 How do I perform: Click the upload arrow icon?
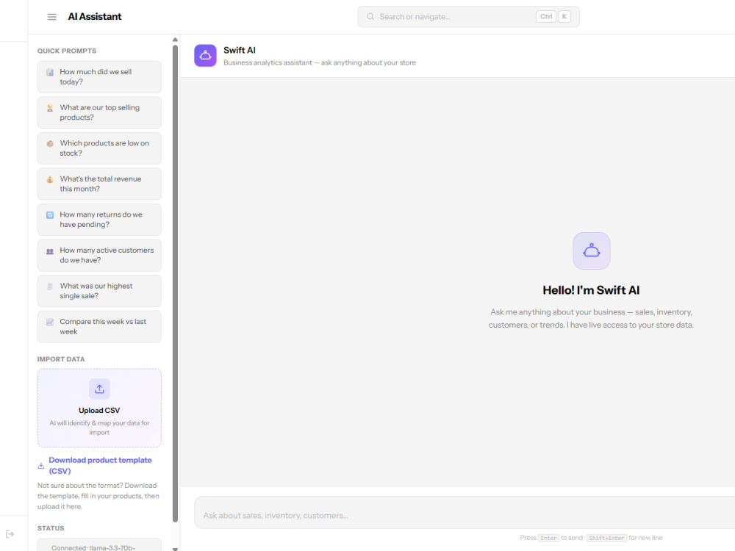[99, 389]
